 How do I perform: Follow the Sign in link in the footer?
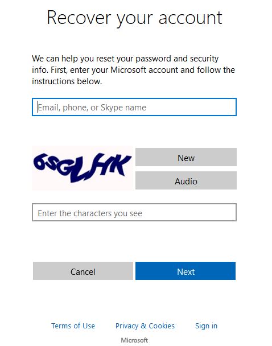[x=206, y=326]
